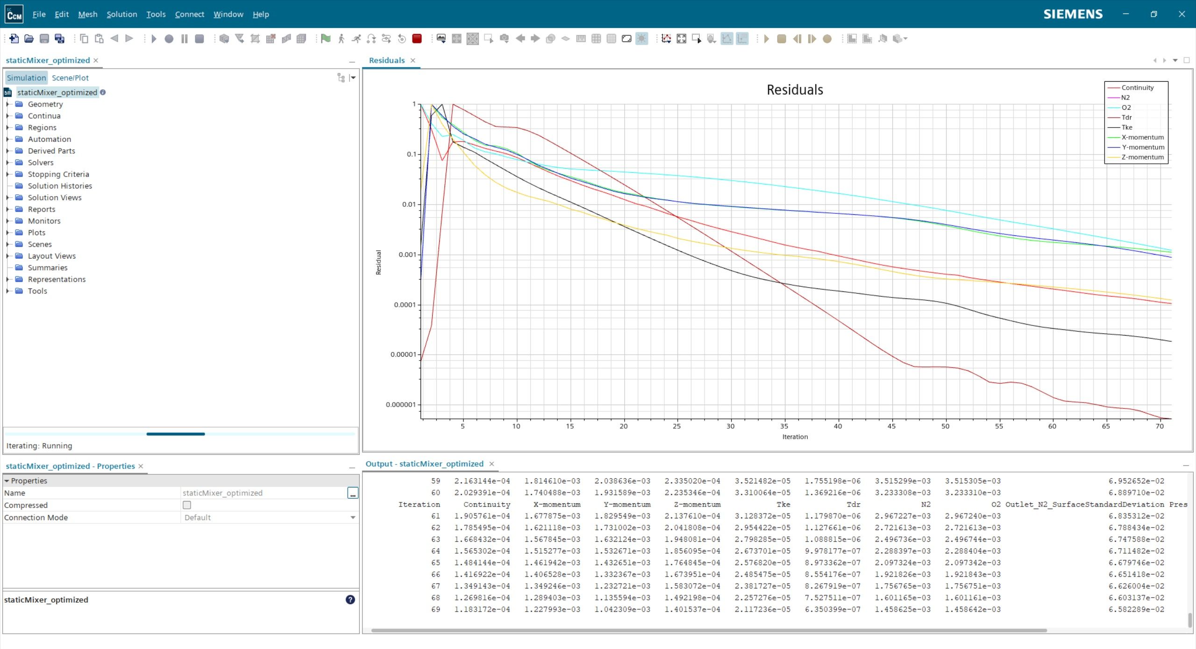Select the staticMixer_optimized root node
The image size is (1196, 649).
tap(57, 92)
